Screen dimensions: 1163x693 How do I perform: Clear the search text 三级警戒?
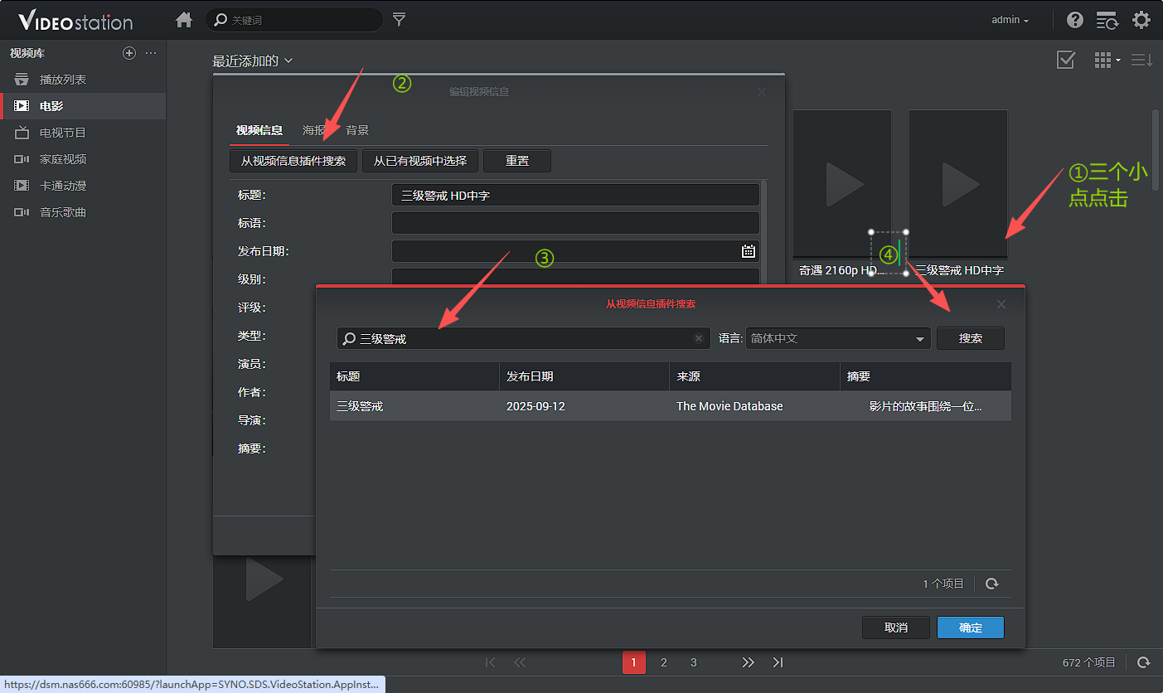pos(699,338)
